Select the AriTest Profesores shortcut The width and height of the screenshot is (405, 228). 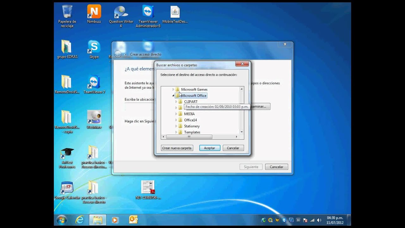coord(67,157)
